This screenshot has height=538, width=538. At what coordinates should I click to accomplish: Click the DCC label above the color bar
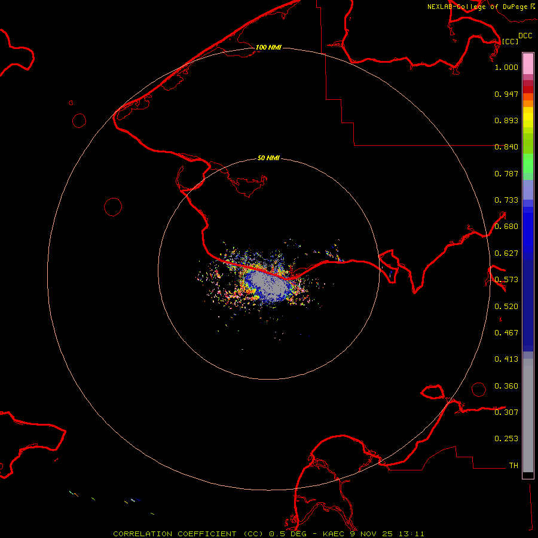(x=525, y=36)
